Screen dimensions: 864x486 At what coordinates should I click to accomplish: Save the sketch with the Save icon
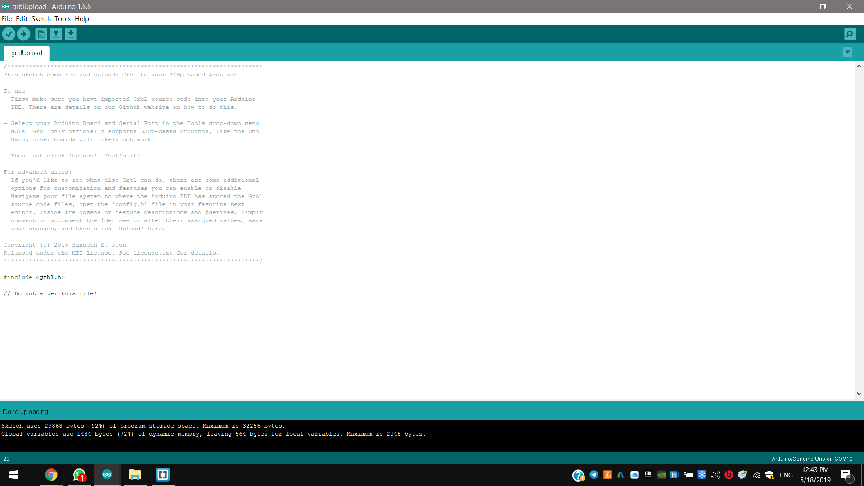[71, 34]
